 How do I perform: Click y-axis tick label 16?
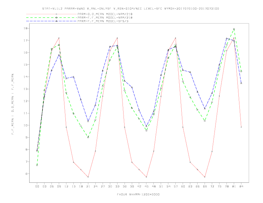pyautogui.click(x=26, y=53)
